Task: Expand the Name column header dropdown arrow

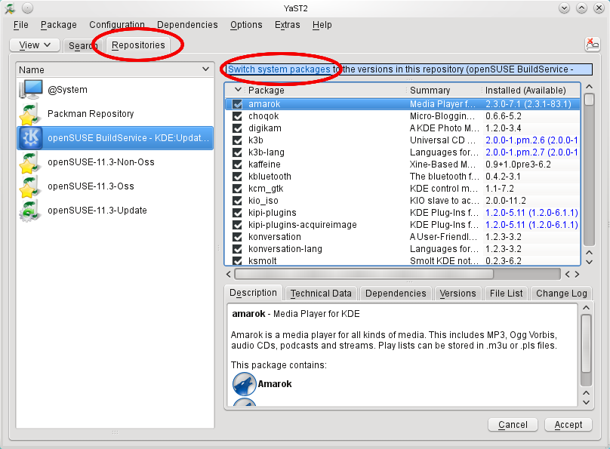Action: [x=205, y=69]
